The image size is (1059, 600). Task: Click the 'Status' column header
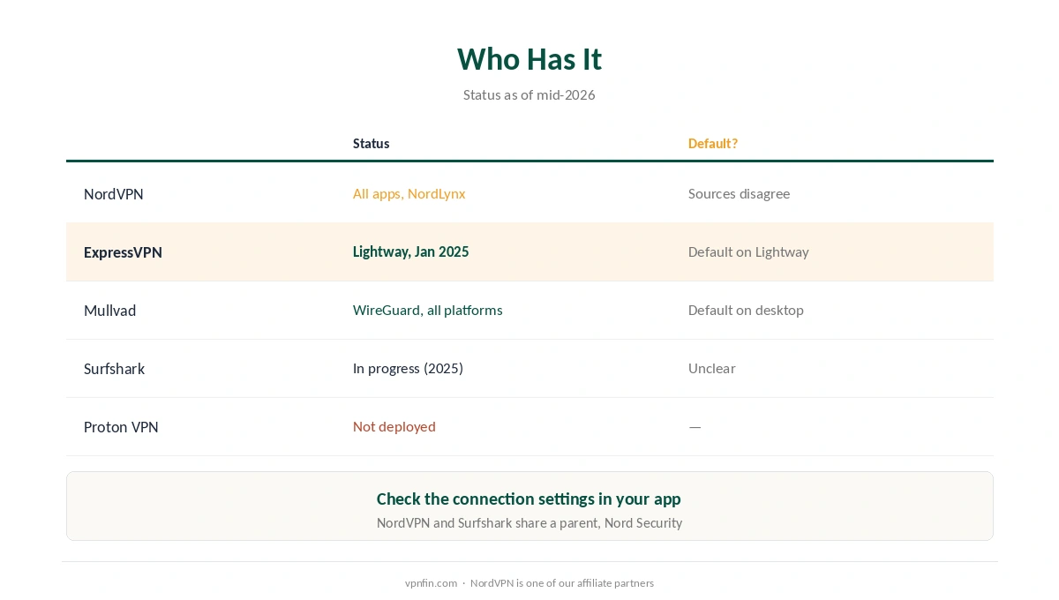pos(371,143)
